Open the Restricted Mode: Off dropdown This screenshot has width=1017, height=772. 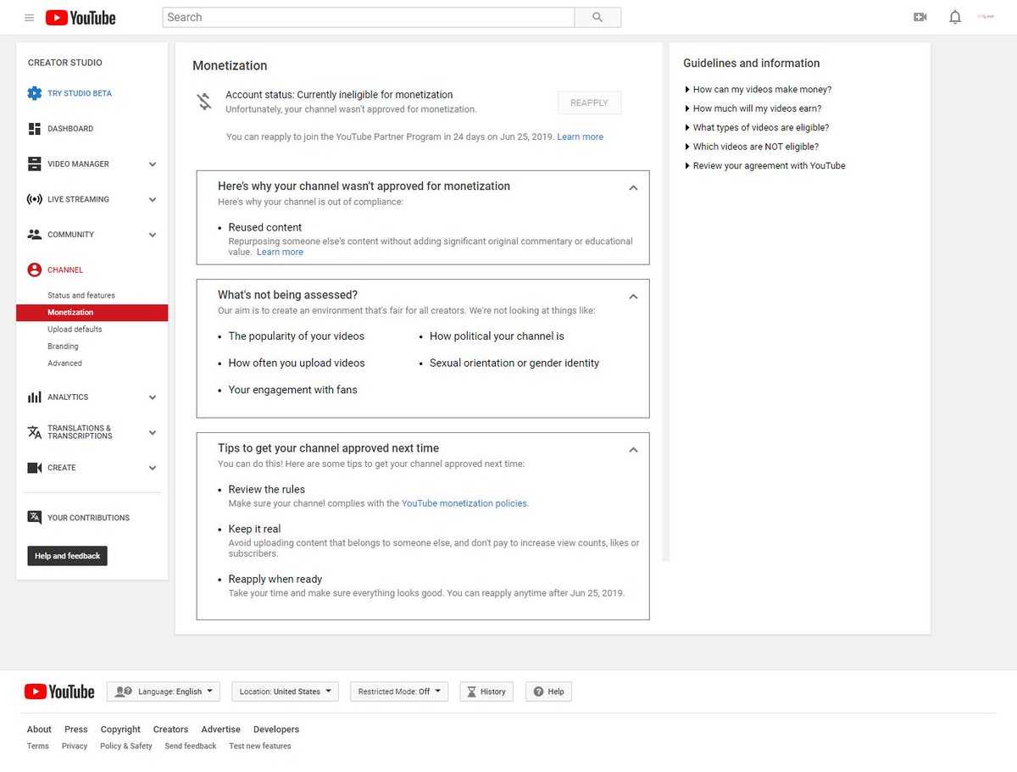click(399, 691)
